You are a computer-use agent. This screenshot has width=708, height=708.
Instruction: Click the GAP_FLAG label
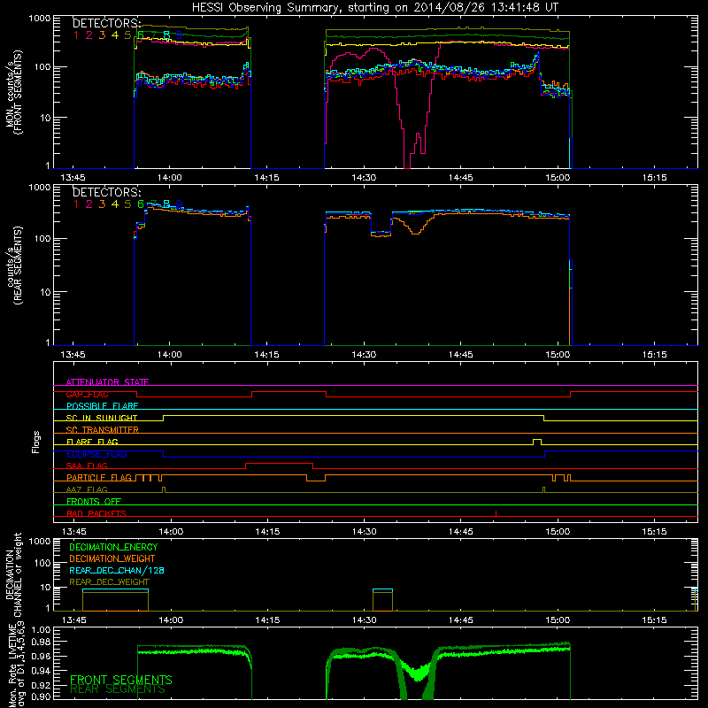87,394
